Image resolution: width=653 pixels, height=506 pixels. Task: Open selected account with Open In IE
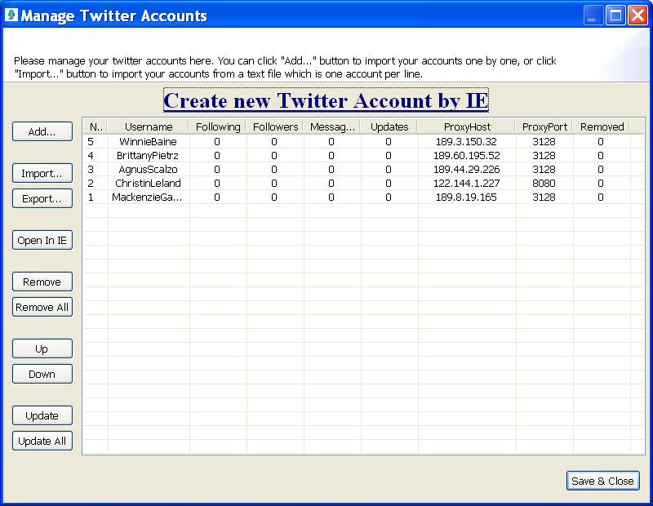pyautogui.click(x=42, y=240)
